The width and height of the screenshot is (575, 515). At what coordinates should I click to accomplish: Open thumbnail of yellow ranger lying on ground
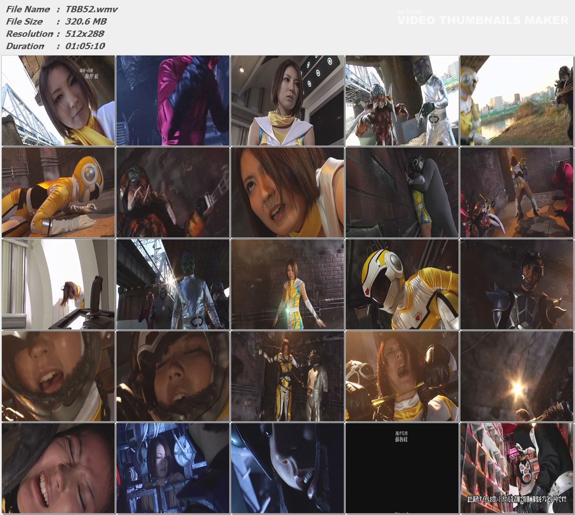pyautogui.click(x=58, y=192)
